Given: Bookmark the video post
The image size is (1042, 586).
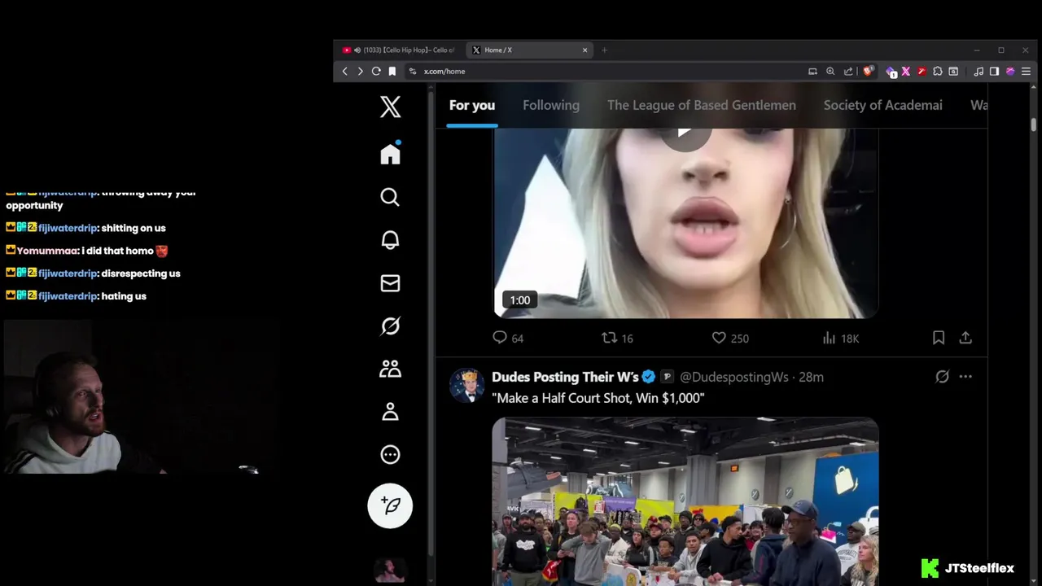Looking at the screenshot, I should 939,338.
